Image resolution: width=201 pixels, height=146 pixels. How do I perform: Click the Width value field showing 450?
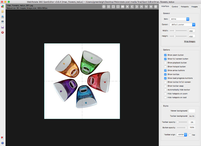point(192,31)
